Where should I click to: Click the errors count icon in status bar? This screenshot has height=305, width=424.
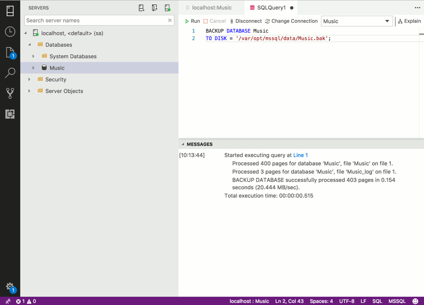click(x=18, y=301)
